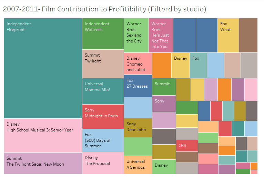The image size is (264, 177).
Task: Click the Summit Twilight tile
Action: (103, 63)
